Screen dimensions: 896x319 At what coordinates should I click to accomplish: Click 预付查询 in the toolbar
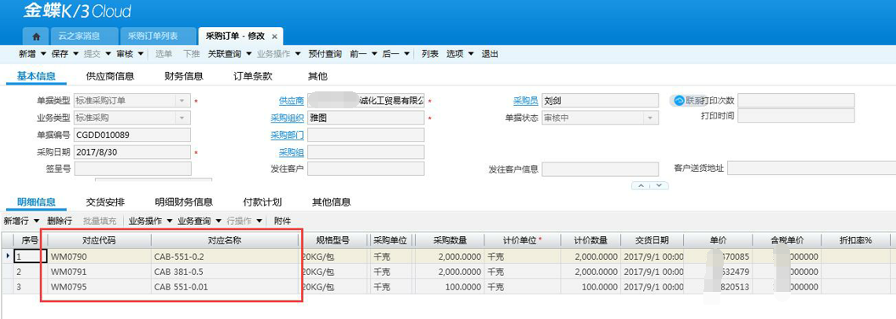[x=325, y=54]
